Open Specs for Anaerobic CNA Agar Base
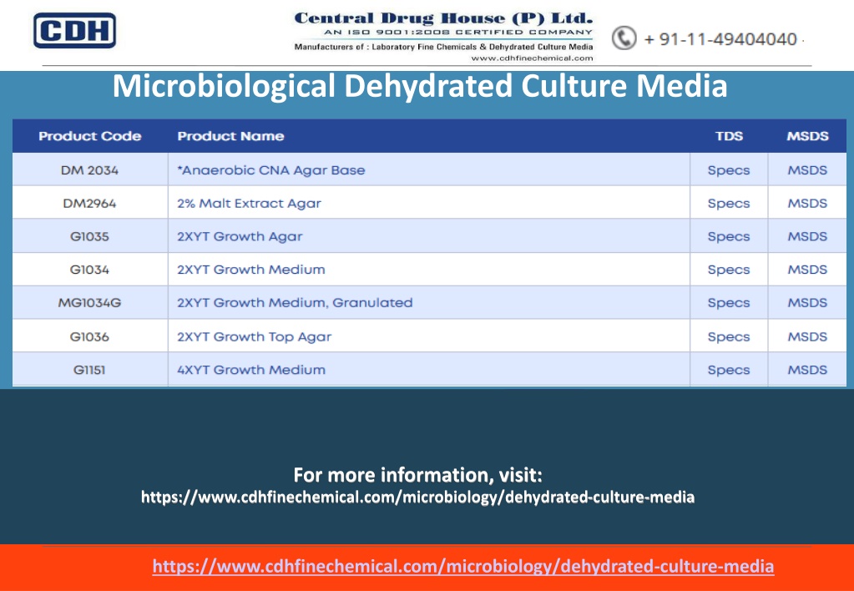The height and width of the screenshot is (591, 854). pos(729,170)
